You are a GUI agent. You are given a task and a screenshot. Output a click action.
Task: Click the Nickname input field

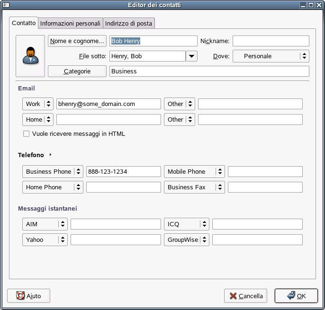tap(271, 41)
